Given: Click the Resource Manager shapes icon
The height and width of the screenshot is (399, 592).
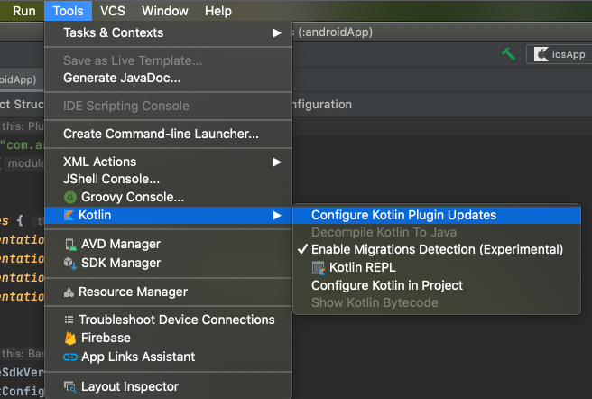Looking at the screenshot, I should [x=69, y=292].
